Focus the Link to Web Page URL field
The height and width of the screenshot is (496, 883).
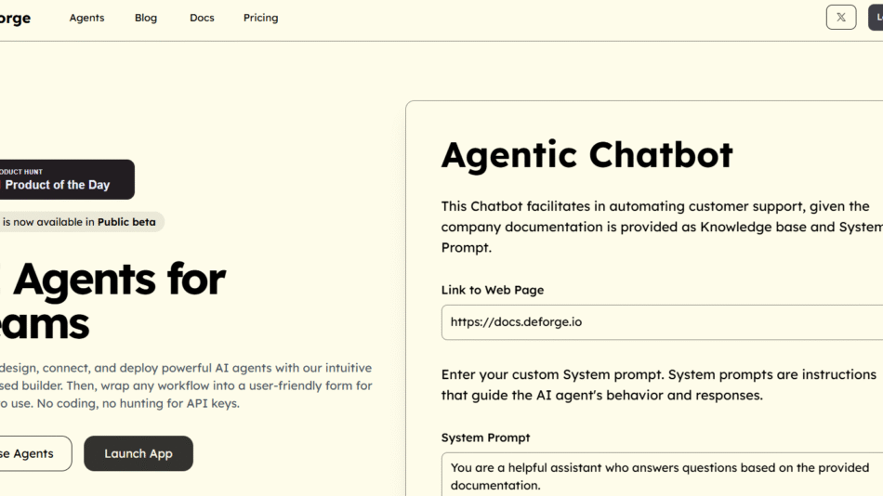[662, 322]
